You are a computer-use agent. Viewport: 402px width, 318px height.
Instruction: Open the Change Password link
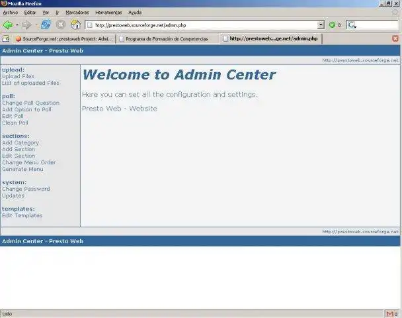click(x=26, y=189)
